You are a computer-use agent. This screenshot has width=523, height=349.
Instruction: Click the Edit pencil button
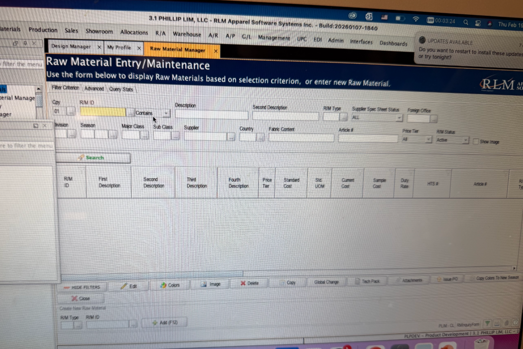[x=129, y=286]
